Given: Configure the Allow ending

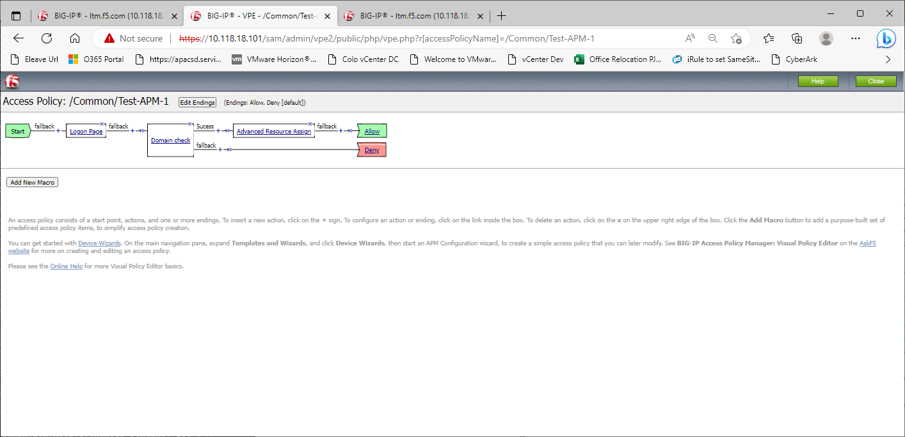Looking at the screenshot, I should [x=372, y=132].
